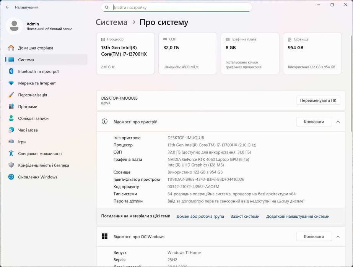This screenshot has height=267, width=353.
Task: Click the ОЗП memory icon on card
Action: click(x=165, y=39)
